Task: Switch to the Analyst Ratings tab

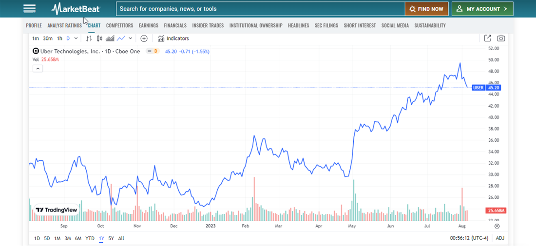Action: click(x=64, y=25)
